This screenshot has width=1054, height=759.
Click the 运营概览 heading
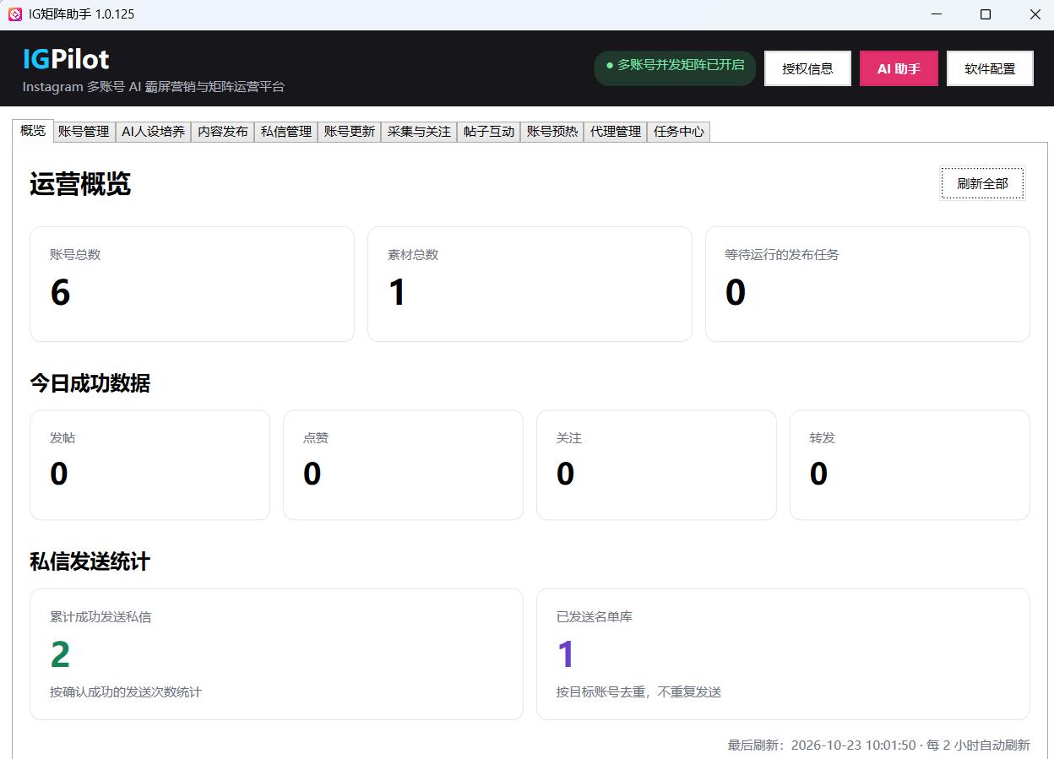pyautogui.click(x=80, y=184)
